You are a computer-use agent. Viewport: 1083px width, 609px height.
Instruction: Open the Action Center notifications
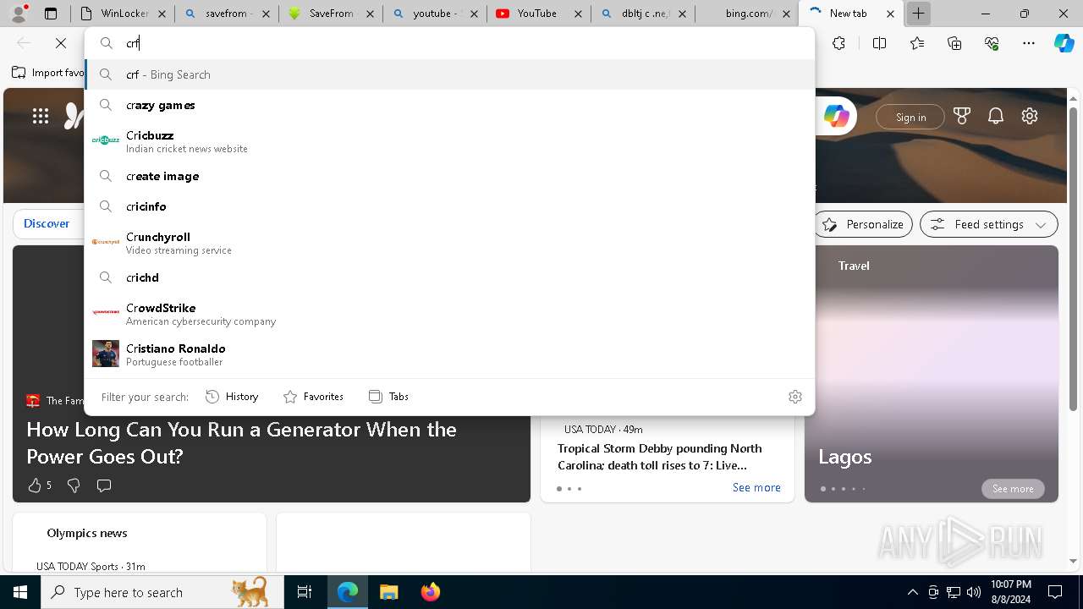[1055, 592]
